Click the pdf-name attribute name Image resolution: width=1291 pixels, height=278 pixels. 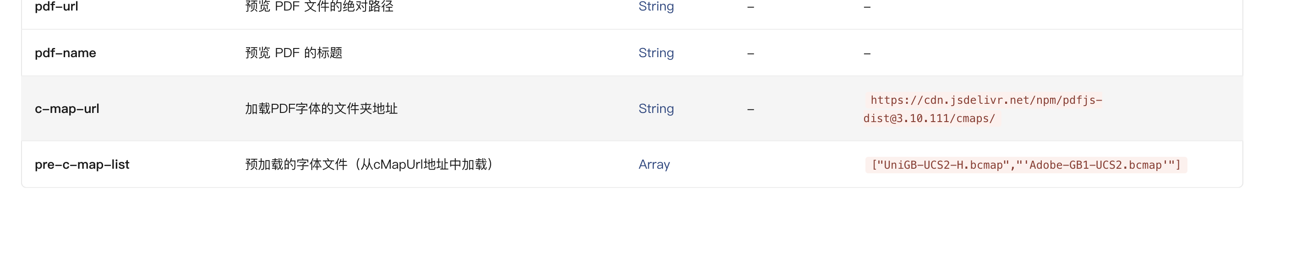click(65, 53)
